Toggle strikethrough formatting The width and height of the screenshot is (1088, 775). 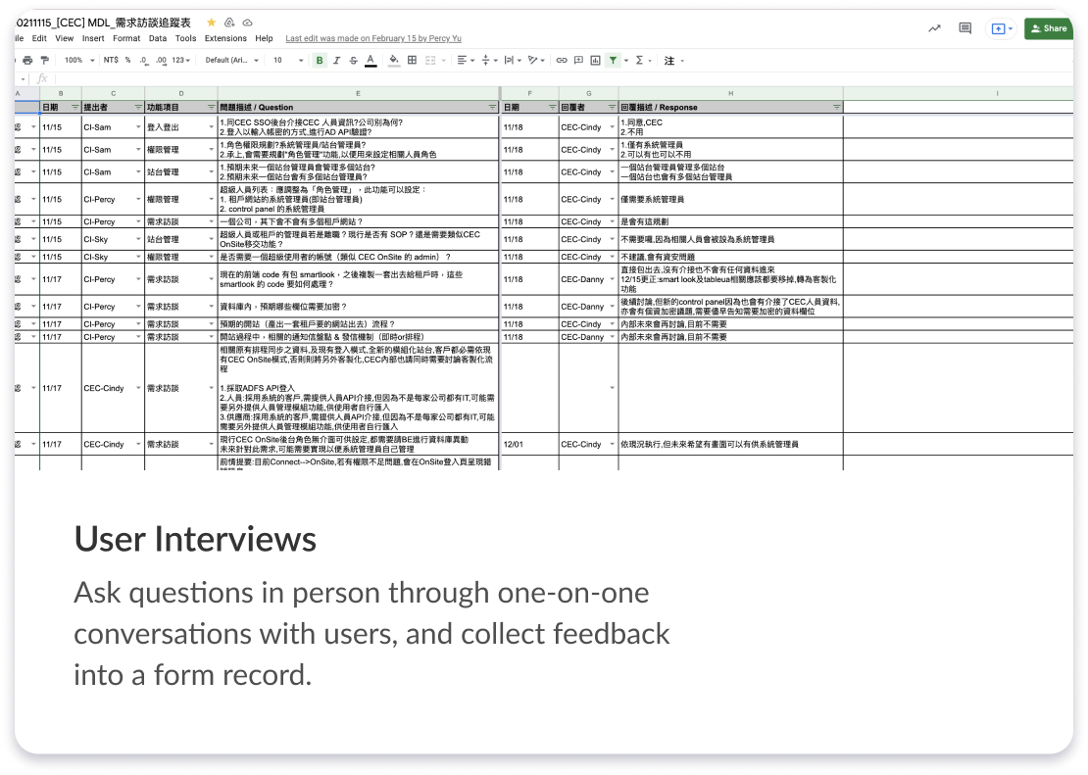click(353, 61)
